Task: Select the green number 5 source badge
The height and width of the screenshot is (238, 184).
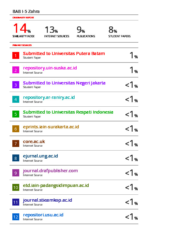Action: (16, 114)
